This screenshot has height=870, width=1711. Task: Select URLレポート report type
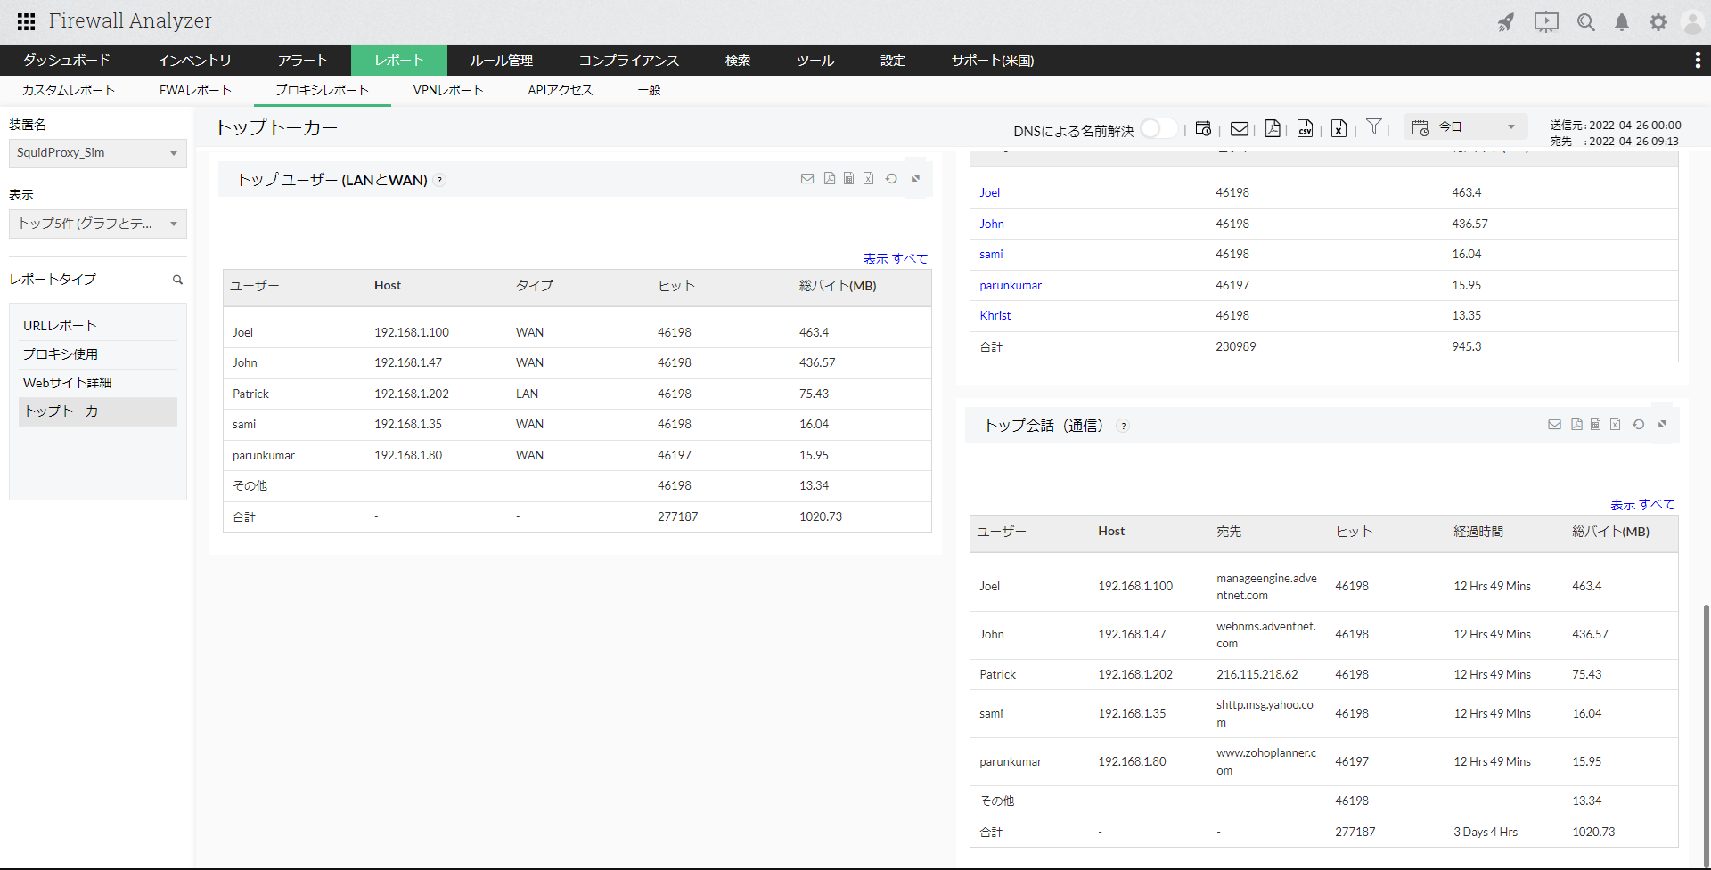(x=60, y=326)
